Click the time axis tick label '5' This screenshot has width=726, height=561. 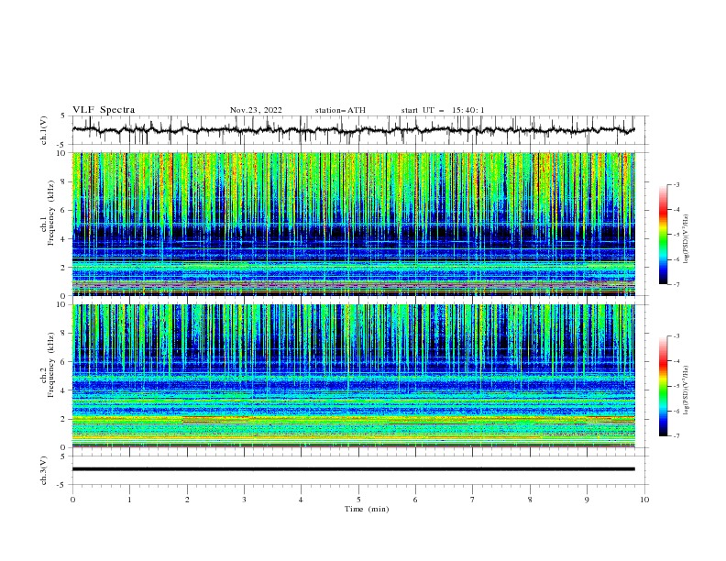tap(358, 500)
